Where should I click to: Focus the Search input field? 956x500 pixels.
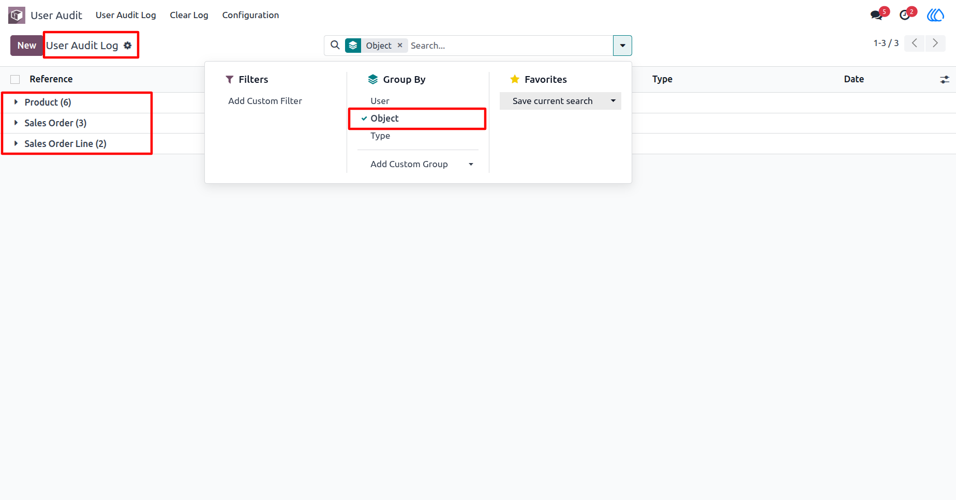(x=510, y=46)
